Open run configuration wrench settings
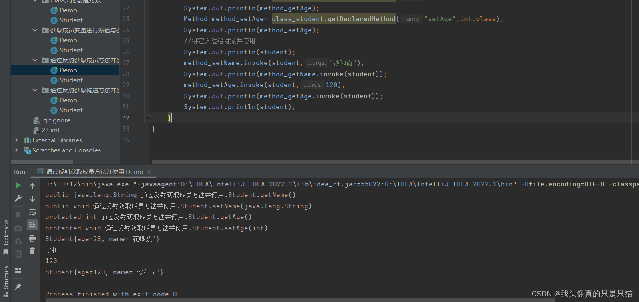 (18, 198)
